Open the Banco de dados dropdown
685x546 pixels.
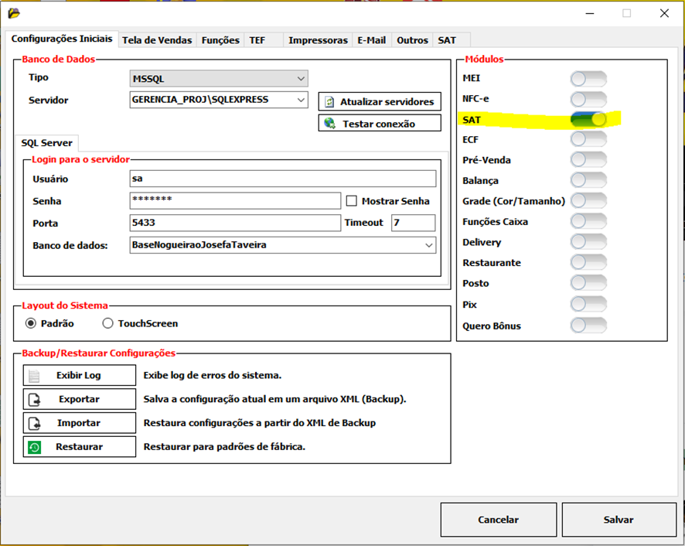click(x=429, y=245)
